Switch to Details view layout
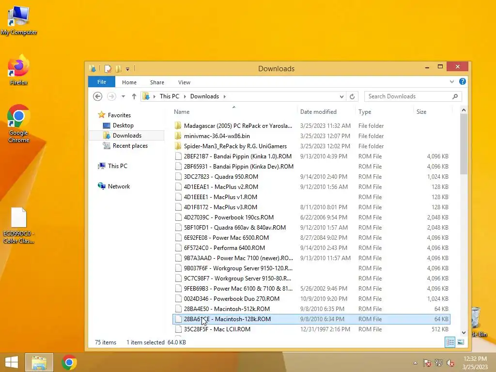The height and width of the screenshot is (372, 496). point(450,342)
